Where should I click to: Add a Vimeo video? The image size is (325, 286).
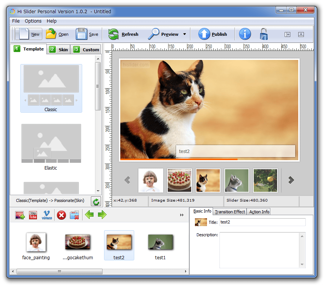point(47,215)
